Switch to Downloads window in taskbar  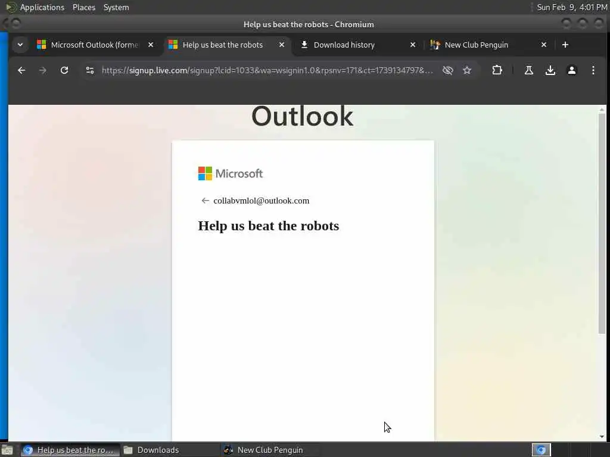point(157,450)
